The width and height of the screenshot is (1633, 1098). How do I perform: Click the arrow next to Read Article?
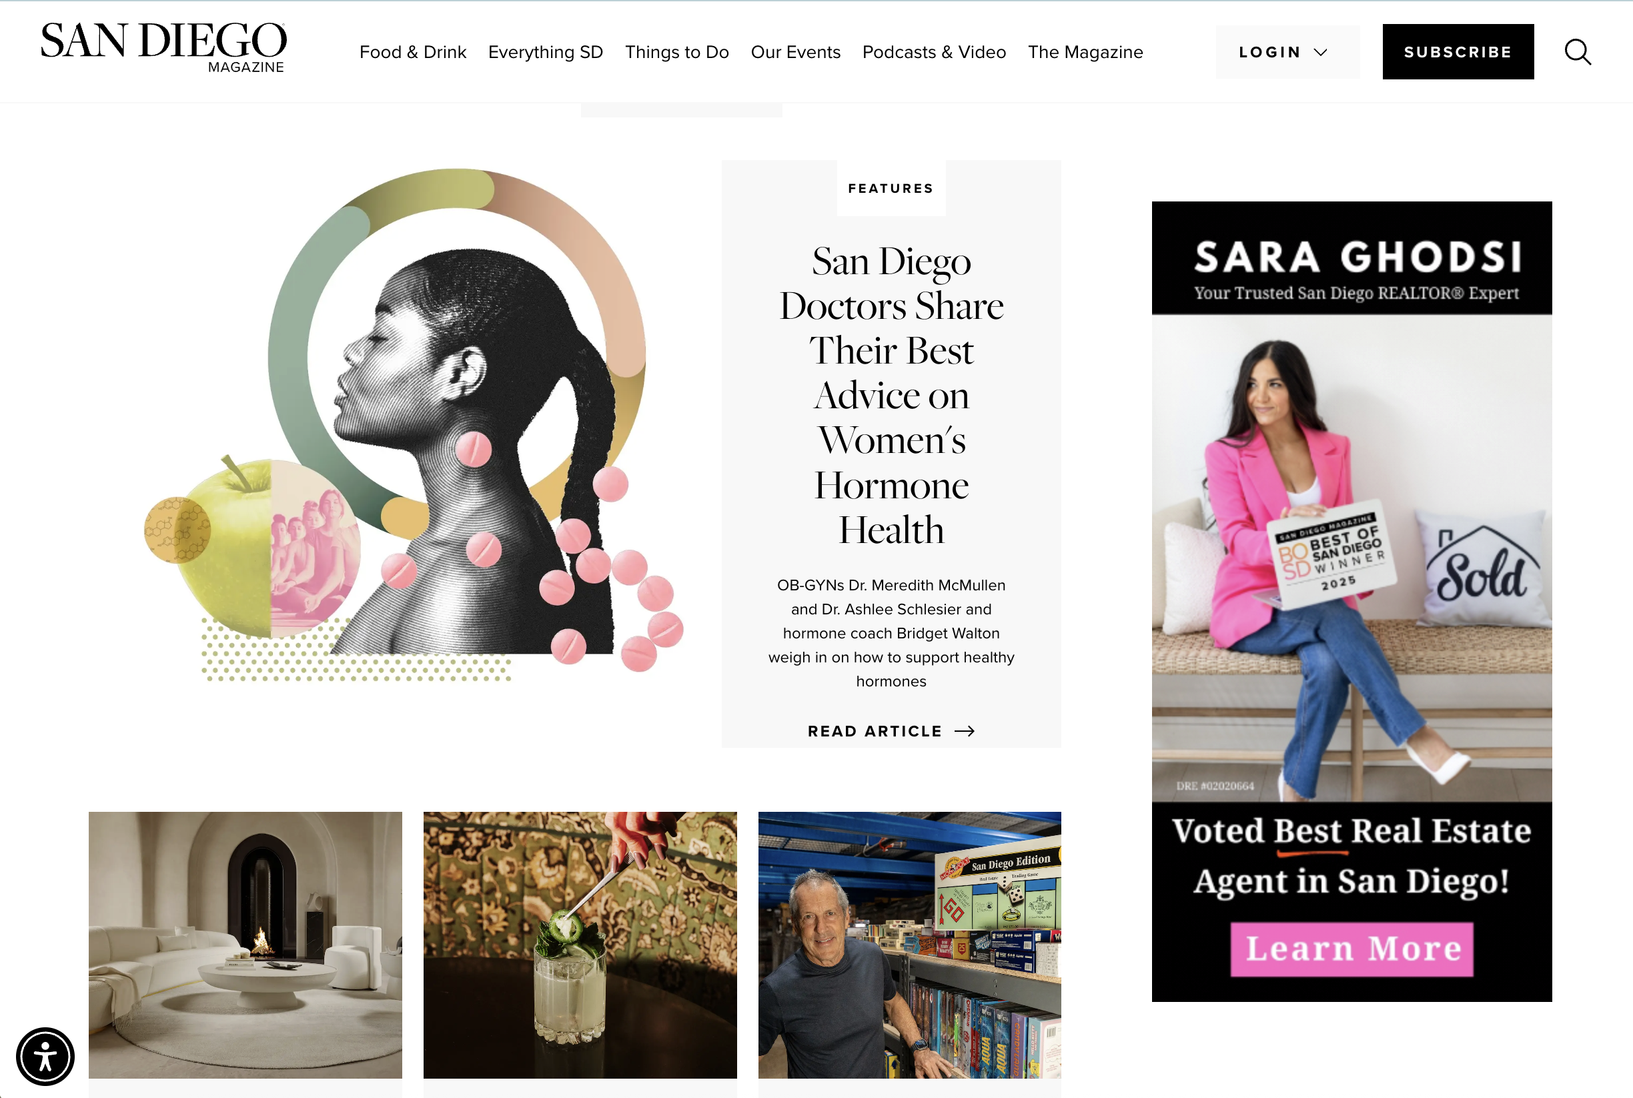coord(964,731)
